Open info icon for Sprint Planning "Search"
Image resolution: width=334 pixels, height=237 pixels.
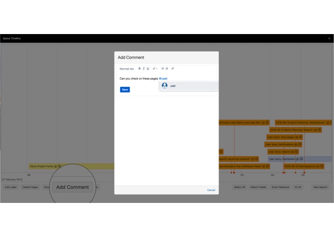point(319,130)
